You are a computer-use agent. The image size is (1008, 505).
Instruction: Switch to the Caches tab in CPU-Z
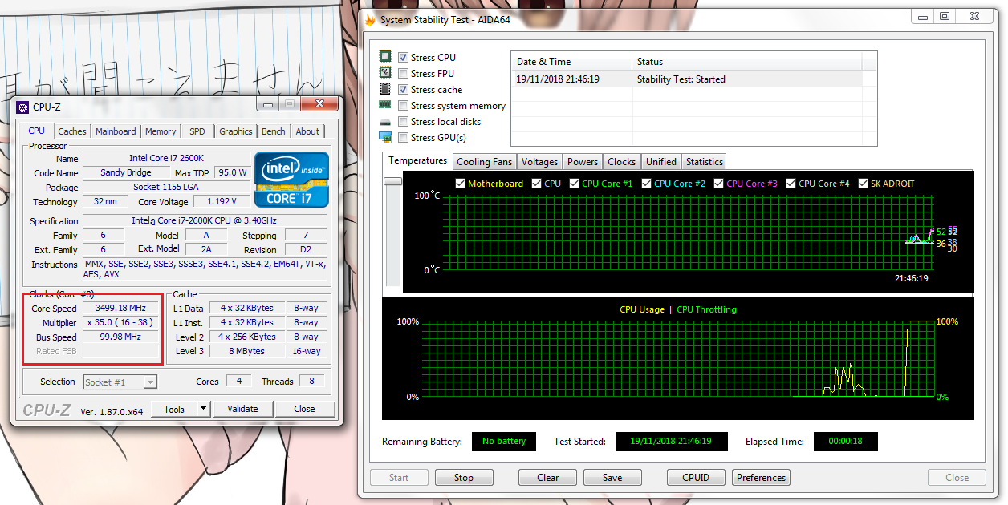72,131
